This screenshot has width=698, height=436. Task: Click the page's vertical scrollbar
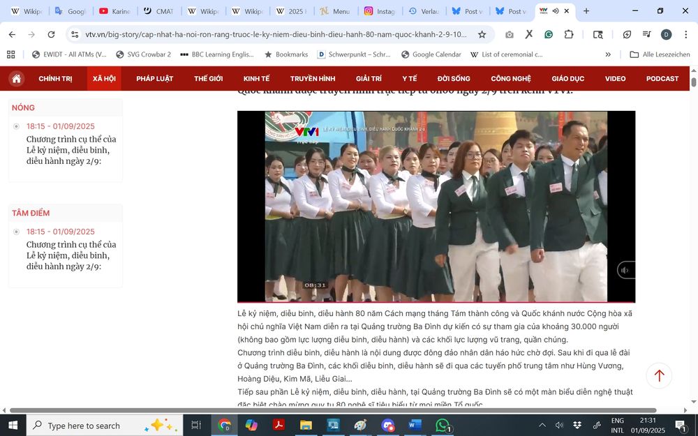coord(694,82)
